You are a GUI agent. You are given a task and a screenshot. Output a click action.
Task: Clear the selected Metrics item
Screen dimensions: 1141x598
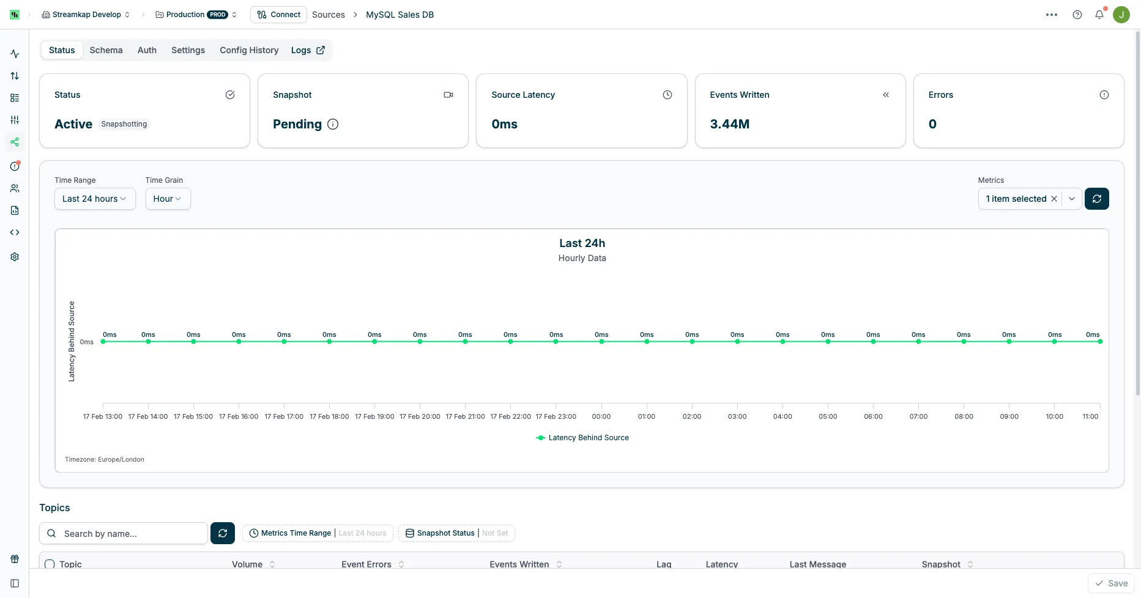point(1054,199)
